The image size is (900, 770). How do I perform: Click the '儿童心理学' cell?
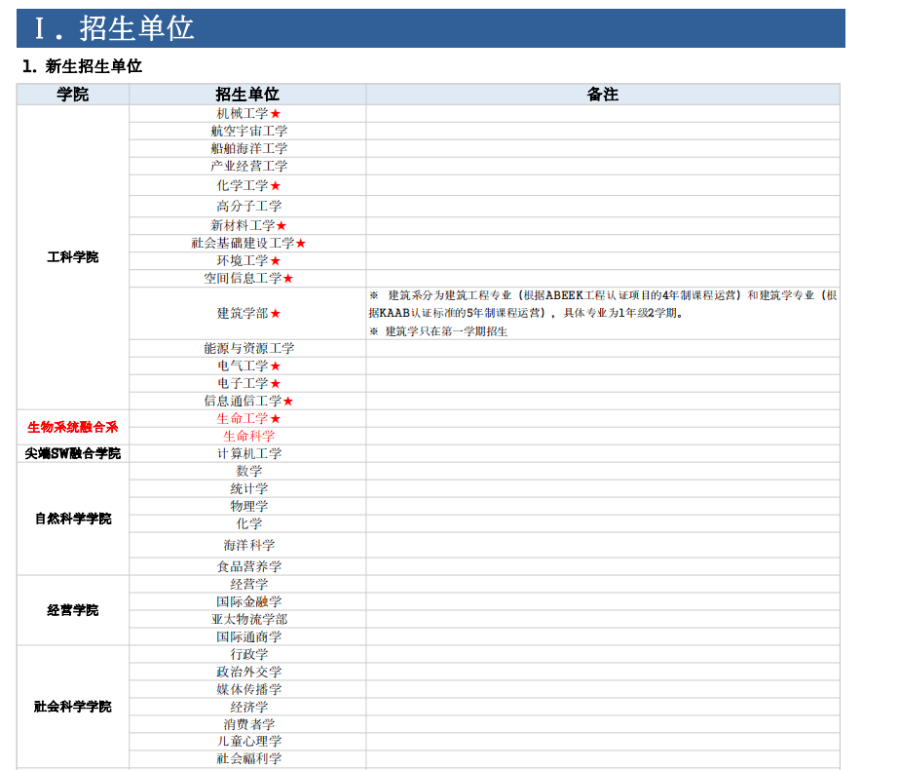click(247, 742)
